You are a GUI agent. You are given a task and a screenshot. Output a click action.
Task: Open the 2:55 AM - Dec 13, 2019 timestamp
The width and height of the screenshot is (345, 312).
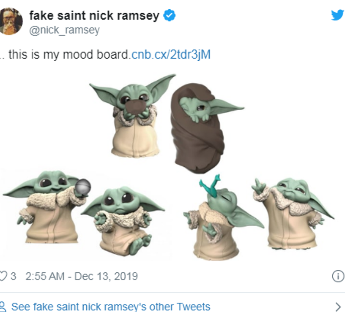[x=82, y=276]
